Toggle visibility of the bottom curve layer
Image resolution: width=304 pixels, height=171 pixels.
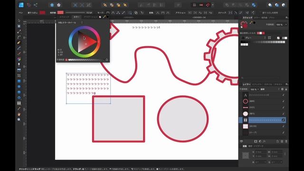pos(283,133)
